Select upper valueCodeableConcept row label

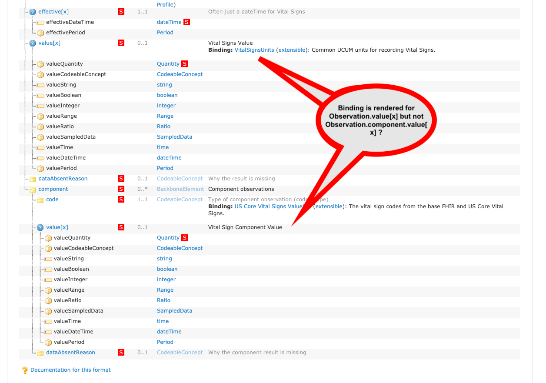point(76,74)
